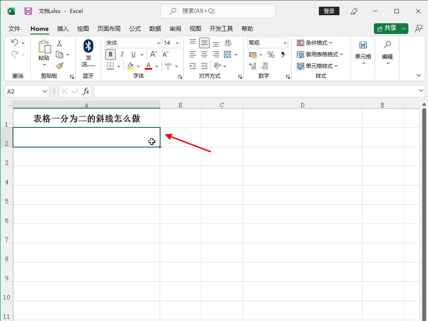
Task: Increase font size with larger A
Action: (153, 54)
